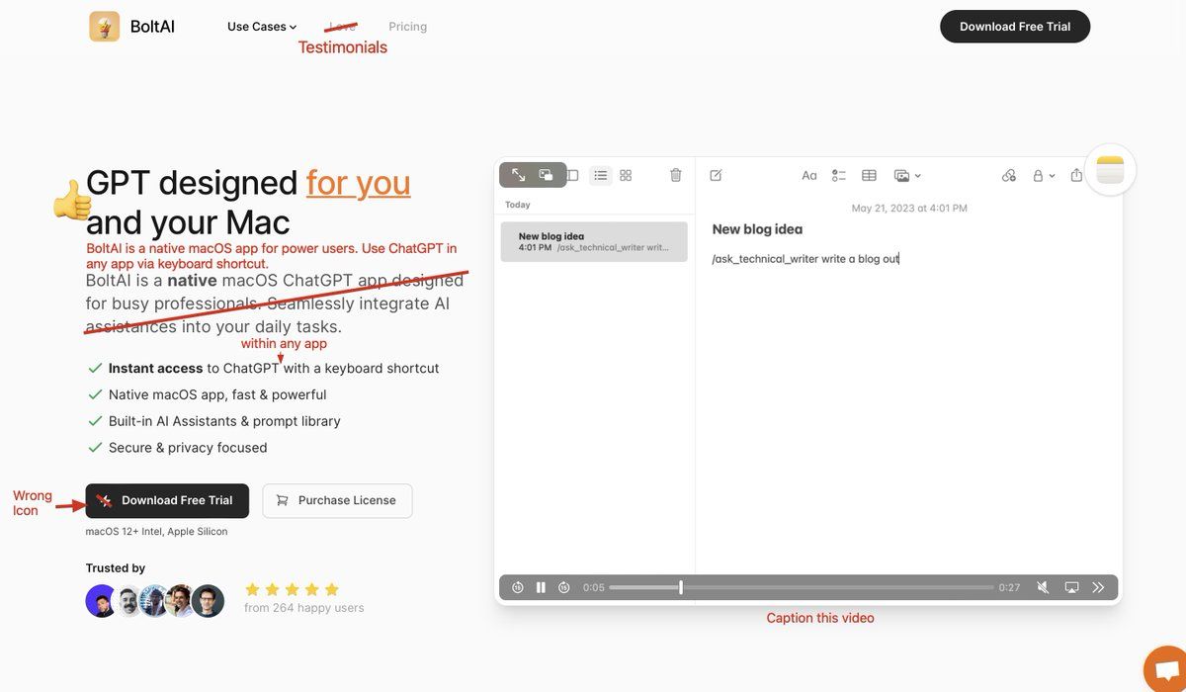Click the BoltAI brand name
The width and height of the screenshot is (1186, 692).
152,27
